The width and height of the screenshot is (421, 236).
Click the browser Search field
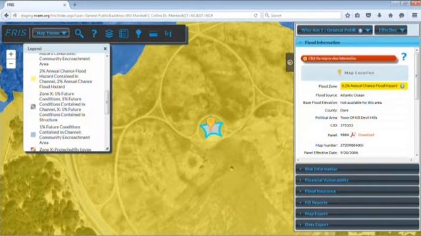click(x=302, y=16)
